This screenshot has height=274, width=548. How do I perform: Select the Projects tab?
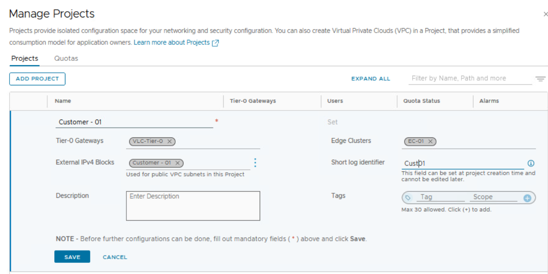[x=24, y=58]
